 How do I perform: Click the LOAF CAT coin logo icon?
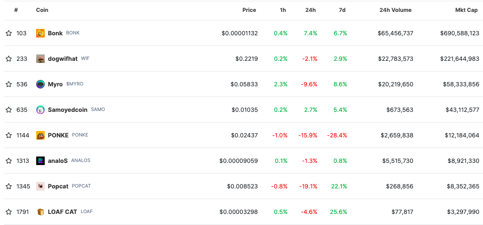point(40,212)
